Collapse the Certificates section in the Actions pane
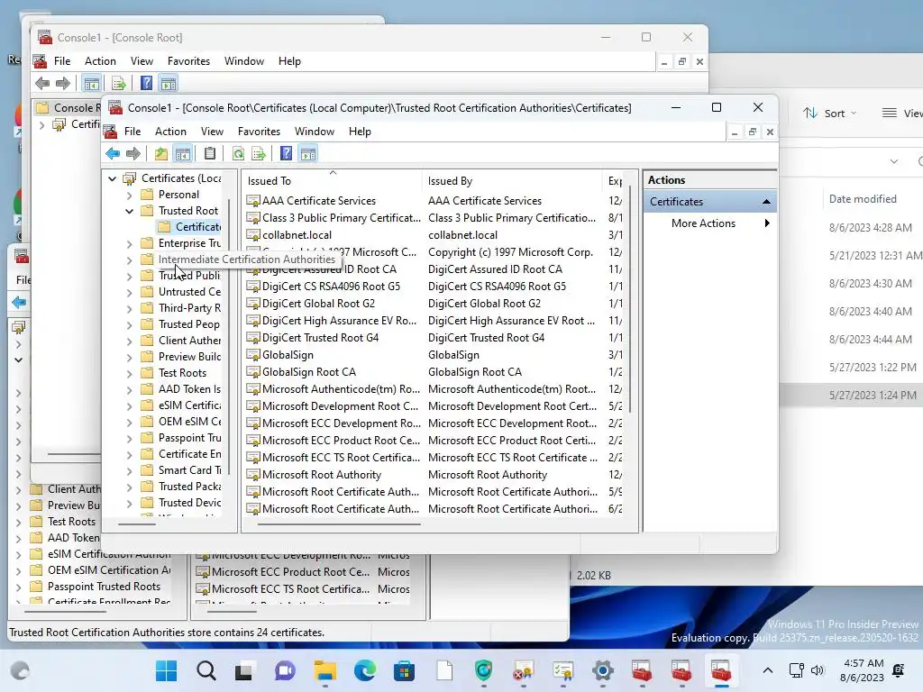The height and width of the screenshot is (692, 923). [x=766, y=202]
